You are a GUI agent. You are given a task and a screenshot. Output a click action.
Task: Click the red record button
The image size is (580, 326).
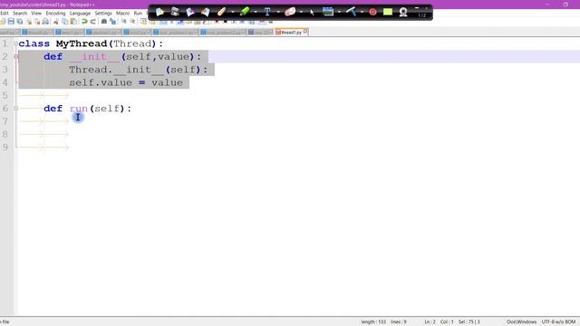[x=372, y=12]
